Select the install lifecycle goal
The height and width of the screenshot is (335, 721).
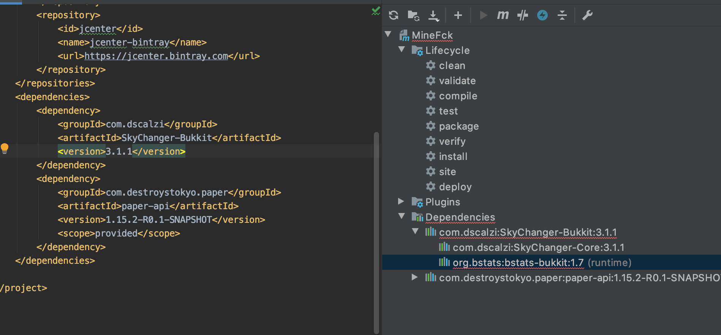453,157
